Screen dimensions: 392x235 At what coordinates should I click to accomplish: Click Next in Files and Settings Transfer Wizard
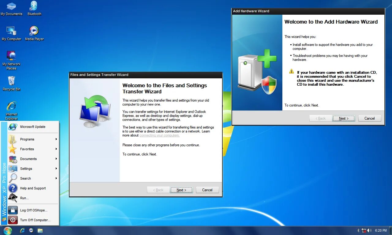(181, 190)
